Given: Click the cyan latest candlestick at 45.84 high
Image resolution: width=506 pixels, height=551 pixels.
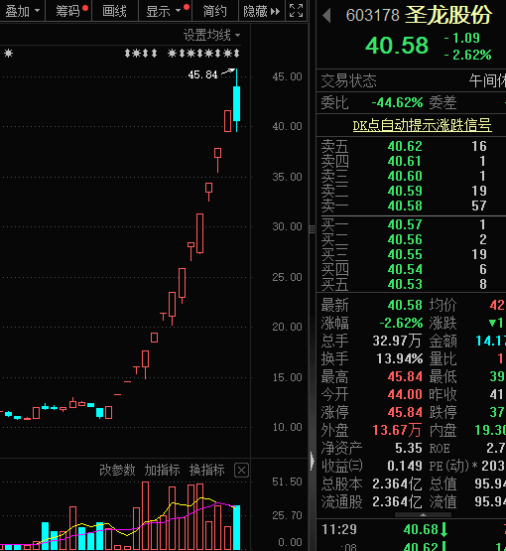Looking at the screenshot, I should click(x=237, y=103).
